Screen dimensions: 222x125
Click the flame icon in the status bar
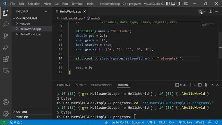click(x=106, y=122)
